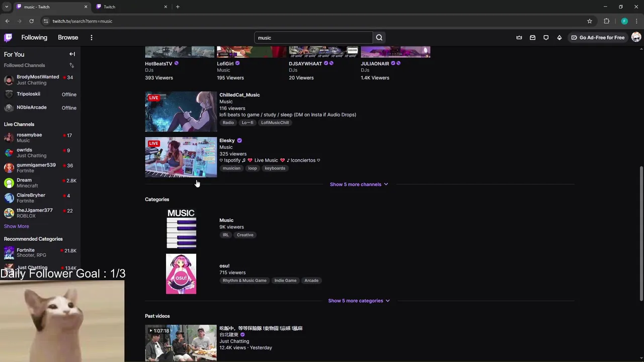Screen dimensions: 644x362
Task: Click the page vertical scrollbar
Action: coord(641,234)
